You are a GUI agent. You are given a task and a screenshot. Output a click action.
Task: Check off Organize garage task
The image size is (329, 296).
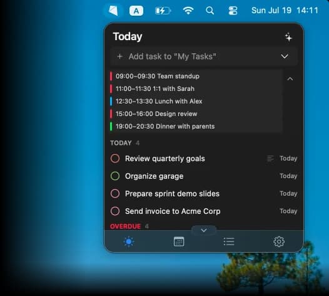115,176
